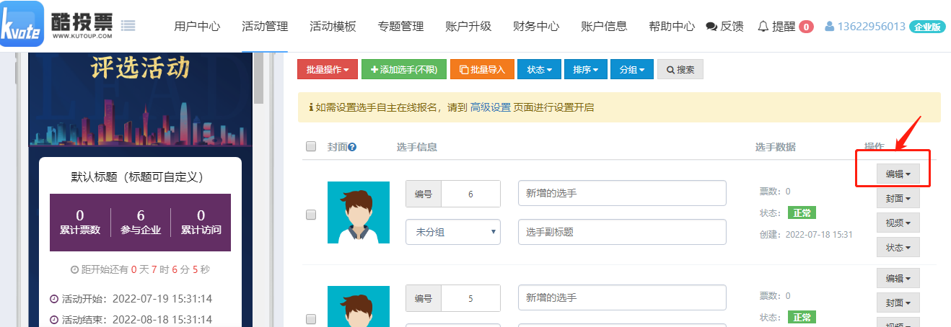
Task: Open 账户信息 menu
Action: [604, 27]
